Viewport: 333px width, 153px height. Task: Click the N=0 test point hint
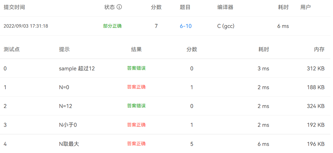tap(64, 87)
